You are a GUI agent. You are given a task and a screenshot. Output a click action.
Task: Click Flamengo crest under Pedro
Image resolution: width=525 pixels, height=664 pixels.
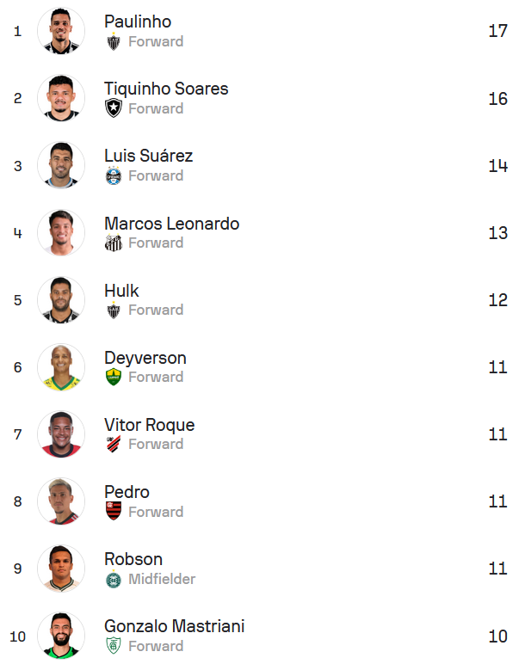coord(114,512)
